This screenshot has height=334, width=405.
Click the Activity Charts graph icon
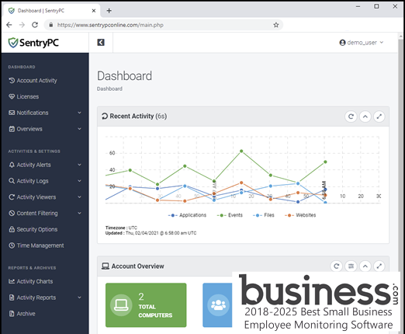pos(12,281)
